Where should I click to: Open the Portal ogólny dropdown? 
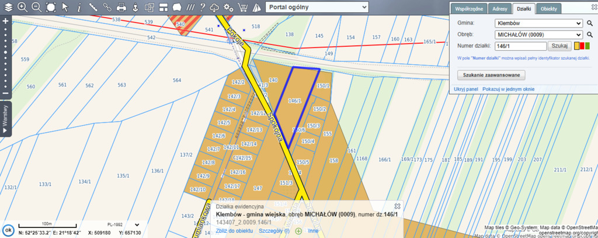pos(317,7)
